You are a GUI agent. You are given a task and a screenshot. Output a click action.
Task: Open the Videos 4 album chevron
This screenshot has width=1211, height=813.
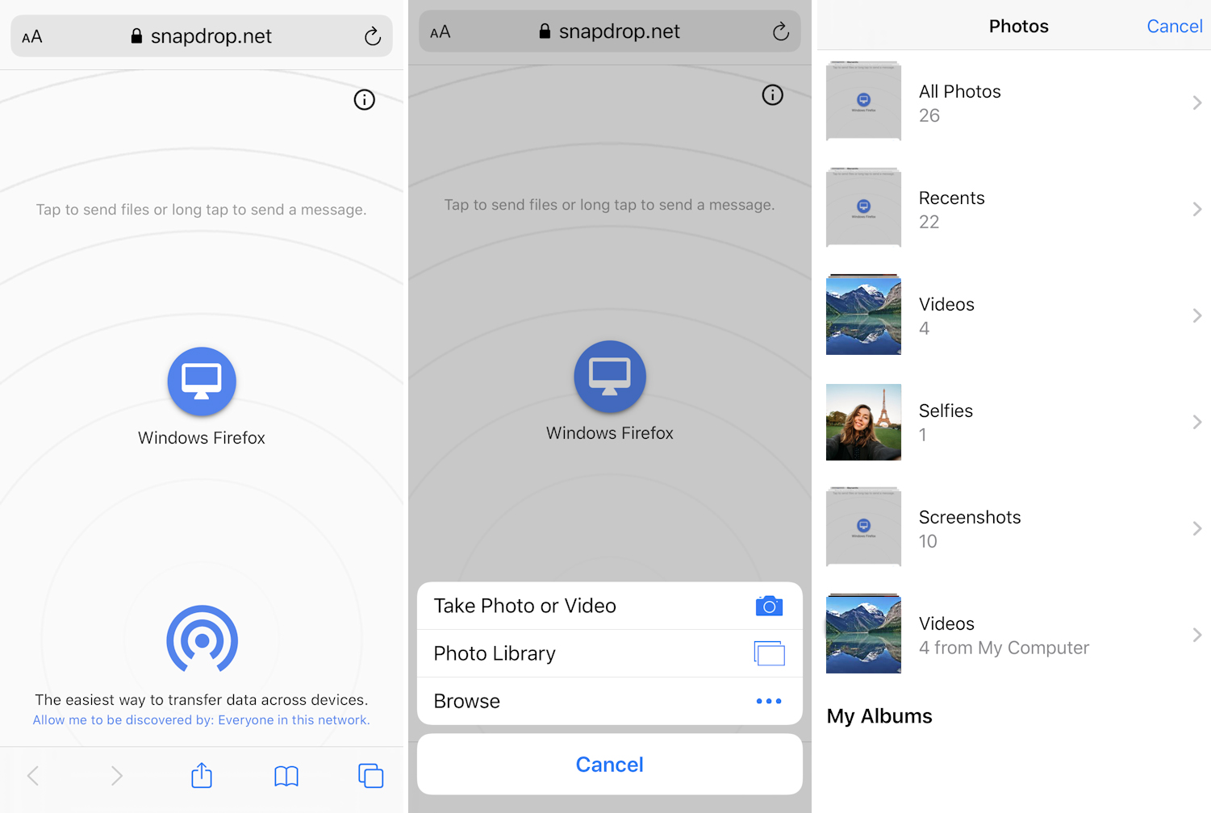click(1197, 315)
